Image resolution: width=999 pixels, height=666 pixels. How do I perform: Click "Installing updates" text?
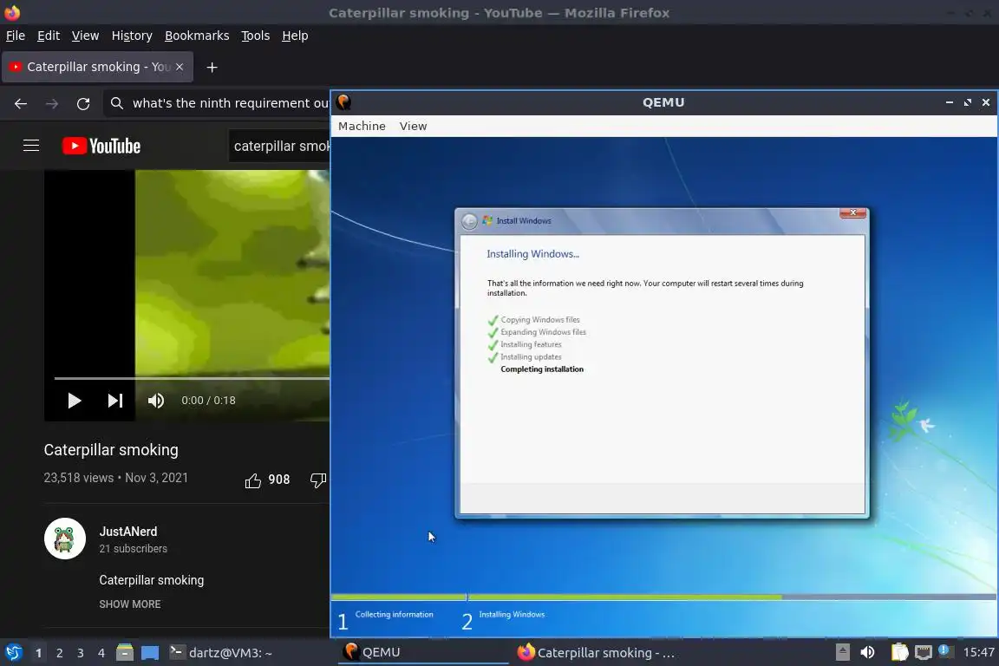(531, 357)
